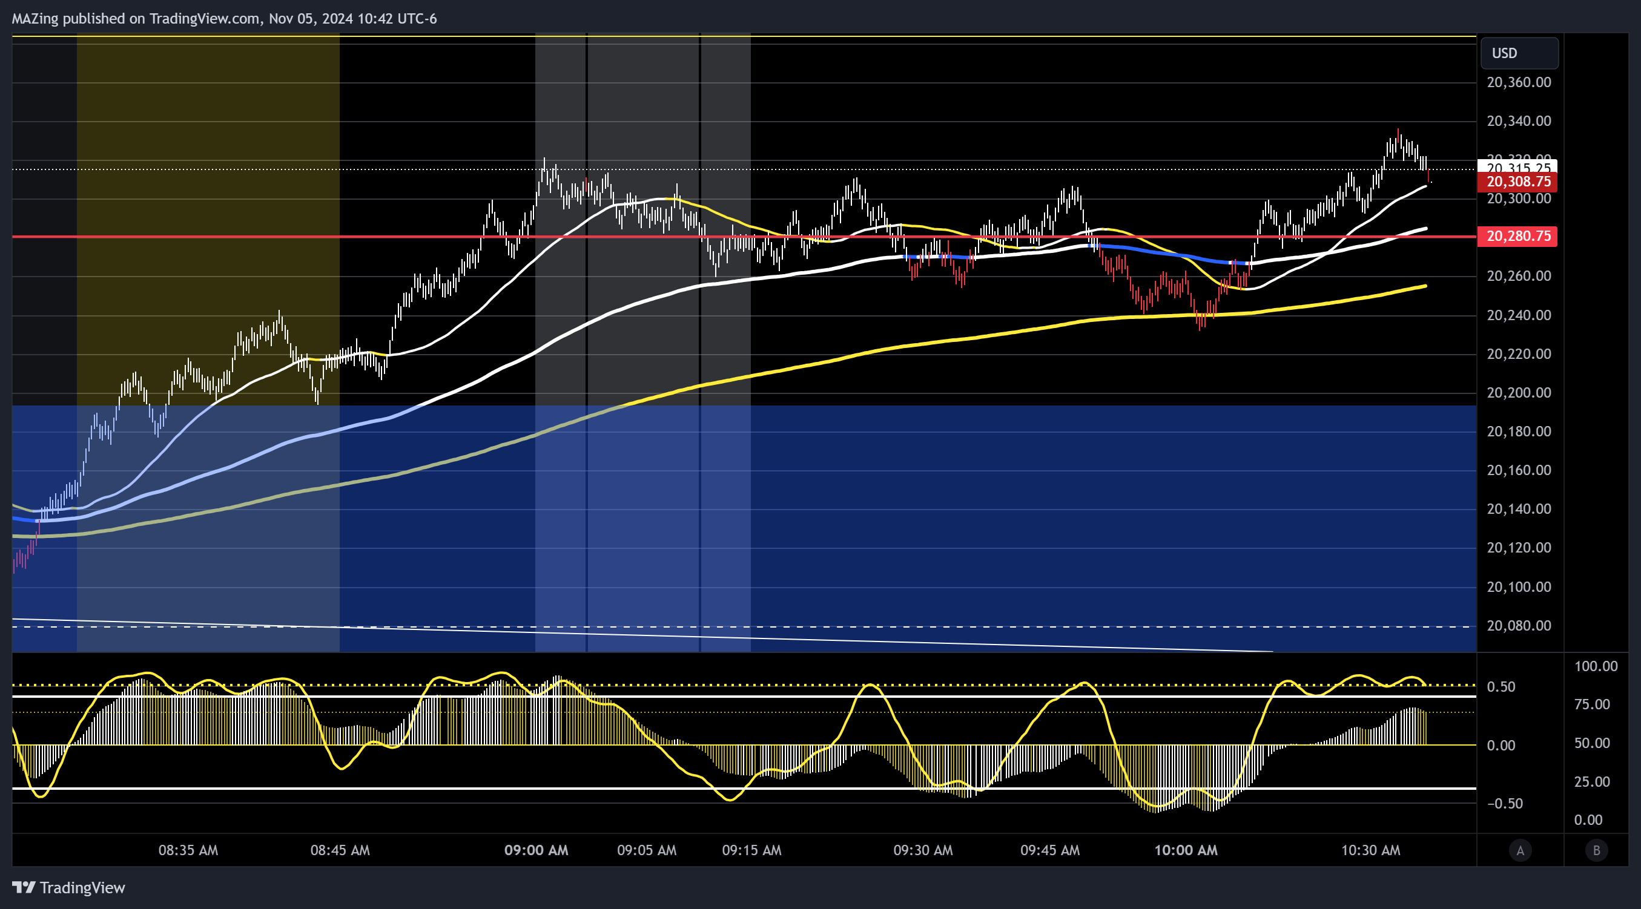Click the 09:05 AM time label
The height and width of the screenshot is (909, 1641).
pos(647,850)
